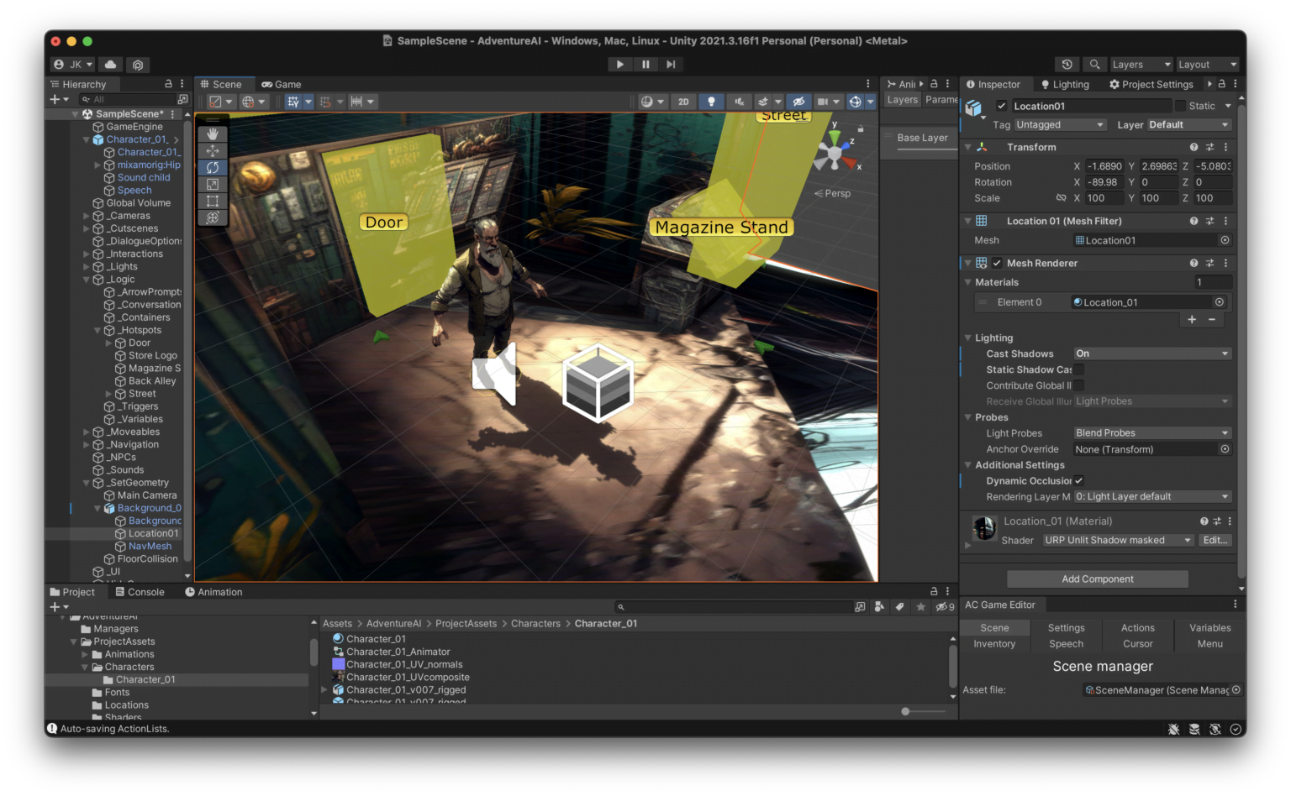Uncheck Dynamic Occlusion in Mesh Renderer
This screenshot has height=796, width=1291.
click(x=1078, y=480)
